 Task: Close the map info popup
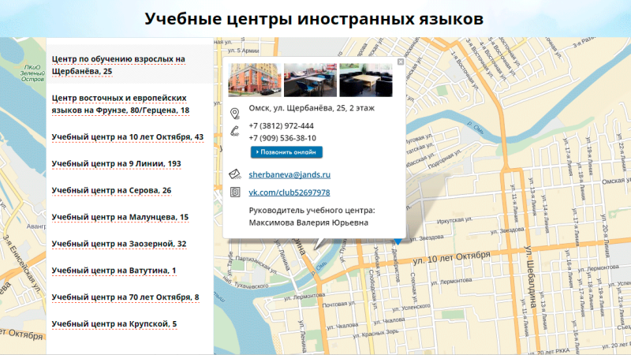[x=401, y=62]
